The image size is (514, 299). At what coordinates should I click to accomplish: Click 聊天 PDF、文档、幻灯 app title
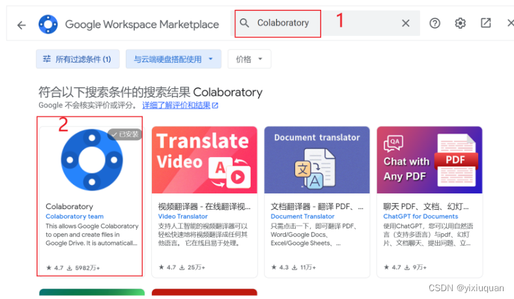click(426, 206)
